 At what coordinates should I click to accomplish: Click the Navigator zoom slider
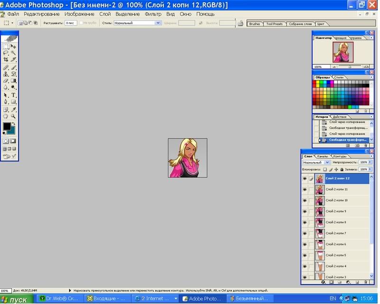click(350, 66)
